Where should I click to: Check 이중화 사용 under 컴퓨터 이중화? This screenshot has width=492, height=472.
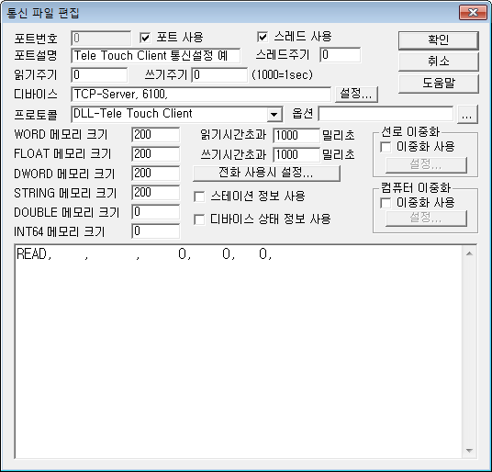click(386, 203)
